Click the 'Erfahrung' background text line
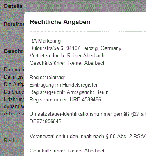 point(14,99)
